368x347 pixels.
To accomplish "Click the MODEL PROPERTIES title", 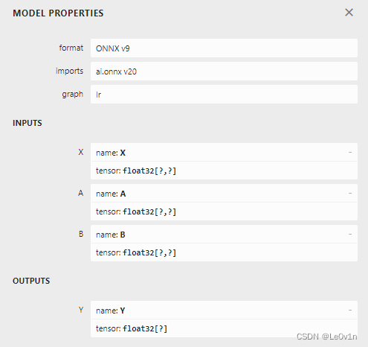I will point(58,13).
